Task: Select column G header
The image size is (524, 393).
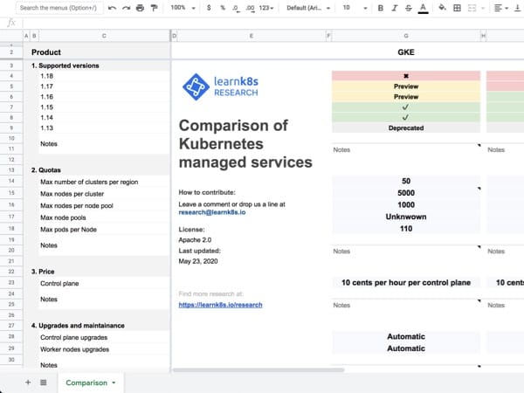Action: [406, 36]
